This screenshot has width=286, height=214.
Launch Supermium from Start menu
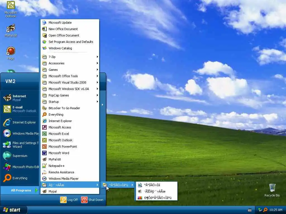click(x=20, y=156)
